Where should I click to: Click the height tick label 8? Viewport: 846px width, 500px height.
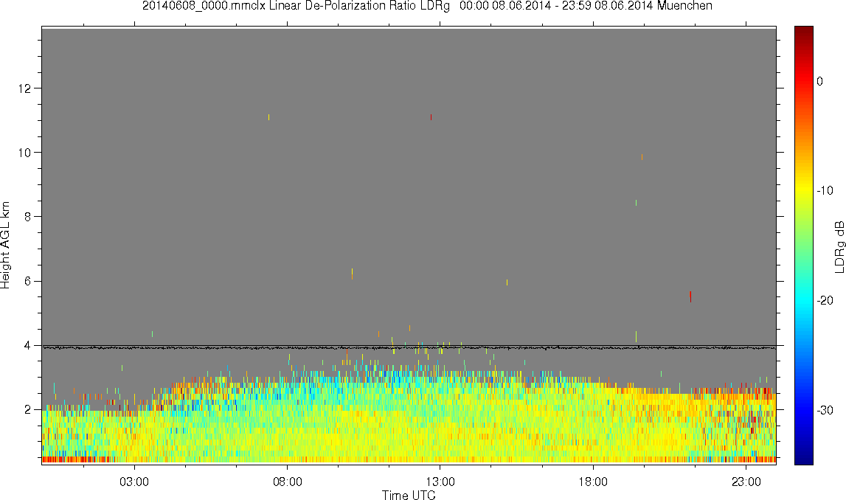pos(28,217)
